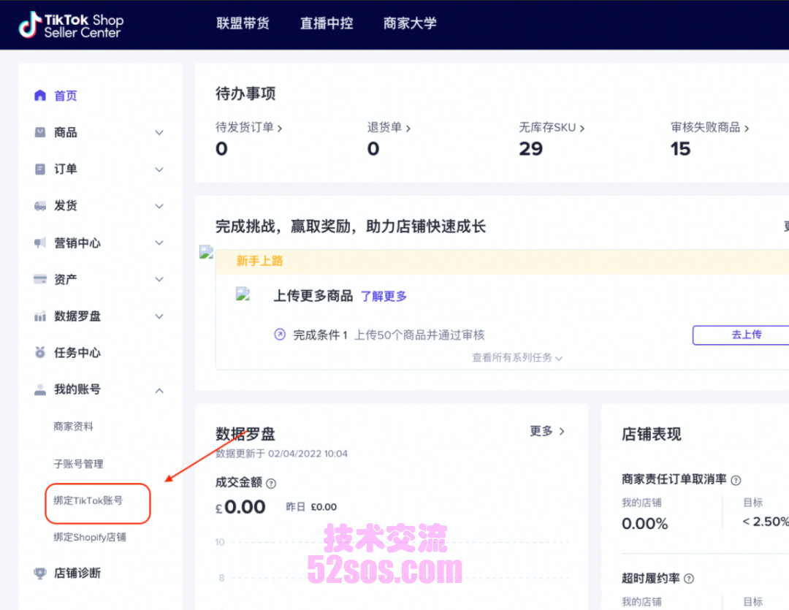Screen dimensions: 789x610
Task: Open 子账号管理 under 我的账号
Action: coord(78,464)
